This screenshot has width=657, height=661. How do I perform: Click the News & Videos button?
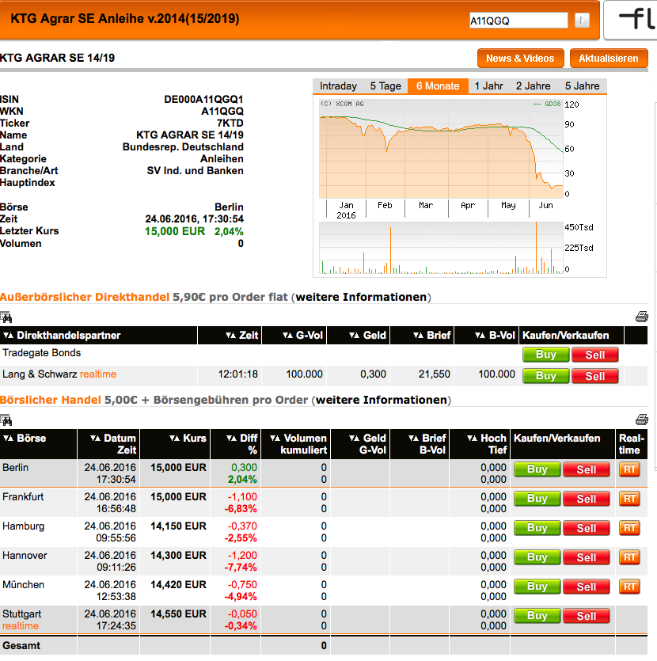521,58
